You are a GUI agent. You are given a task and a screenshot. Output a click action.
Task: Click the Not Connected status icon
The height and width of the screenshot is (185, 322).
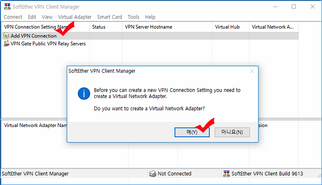[153, 174]
